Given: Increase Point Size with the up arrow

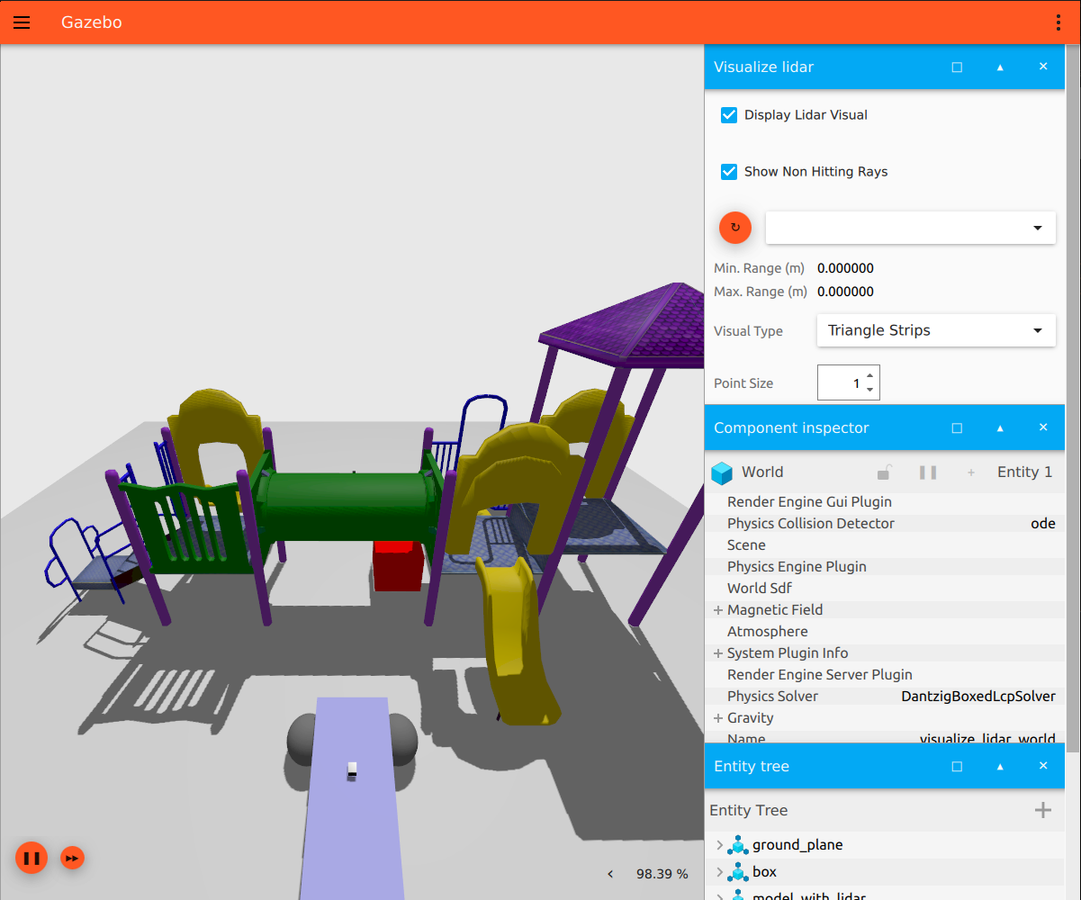Looking at the screenshot, I should pyautogui.click(x=869, y=376).
